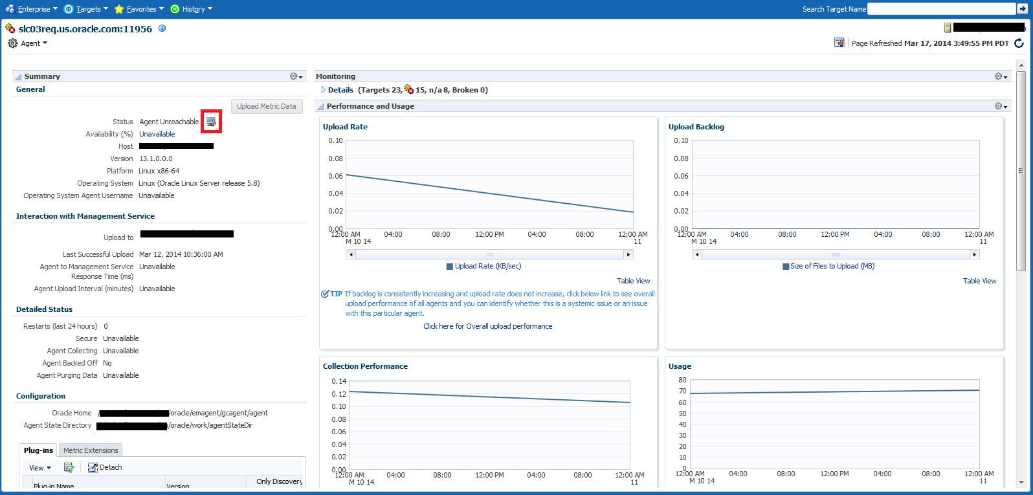The height and width of the screenshot is (495, 1033).
Task: Click the 'Configuration' heading
Action: point(41,396)
